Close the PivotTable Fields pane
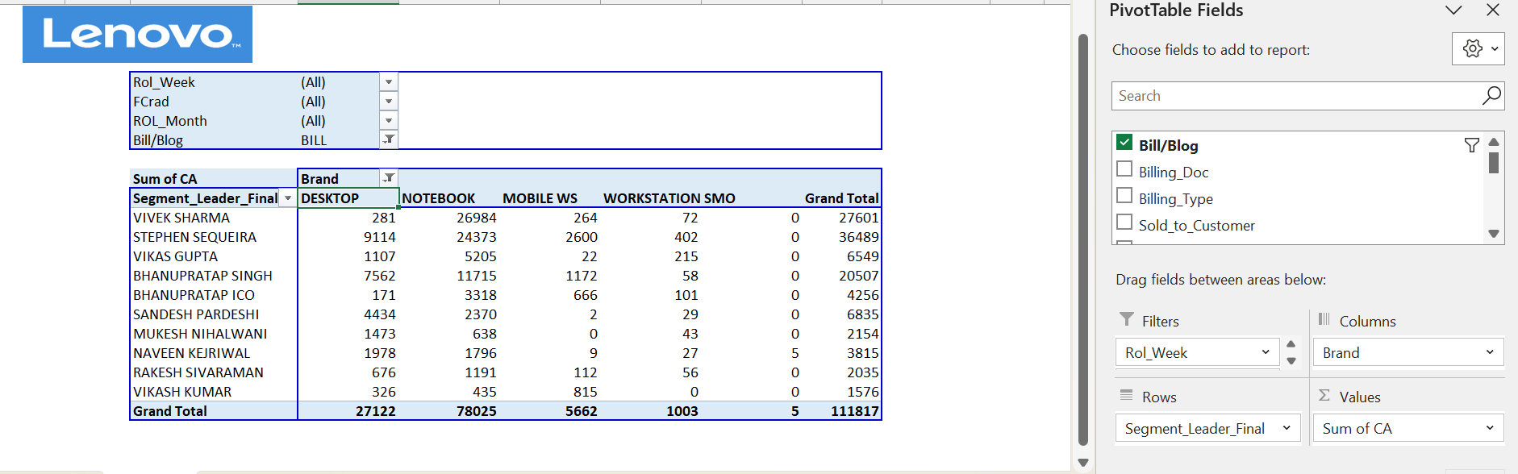This screenshot has height=474, width=1518. click(x=1493, y=10)
